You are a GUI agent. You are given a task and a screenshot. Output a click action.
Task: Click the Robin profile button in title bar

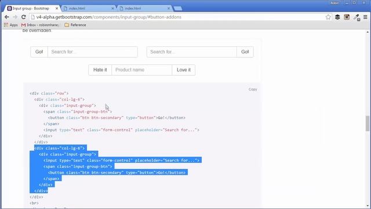334,3
